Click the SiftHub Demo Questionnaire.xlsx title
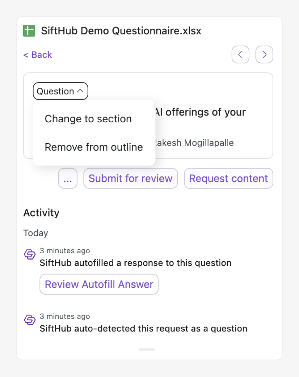This screenshot has width=299, height=377. click(x=121, y=31)
